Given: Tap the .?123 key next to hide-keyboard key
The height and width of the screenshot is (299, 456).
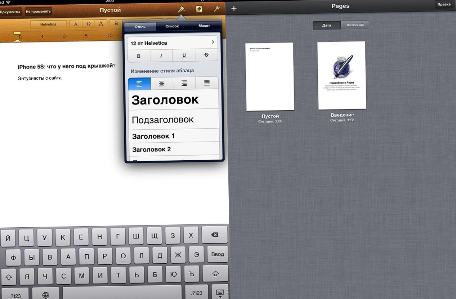Looking at the screenshot, I should (197, 294).
